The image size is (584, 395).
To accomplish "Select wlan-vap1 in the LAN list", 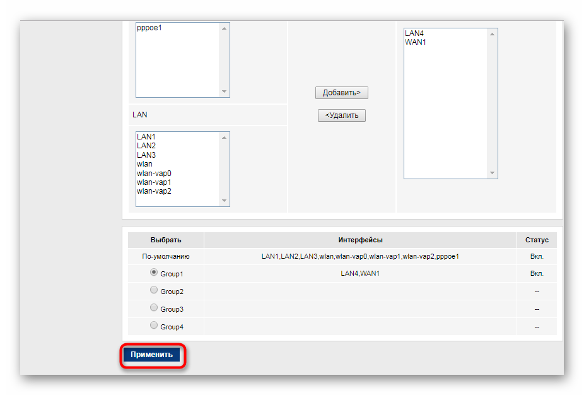I will click(x=154, y=182).
